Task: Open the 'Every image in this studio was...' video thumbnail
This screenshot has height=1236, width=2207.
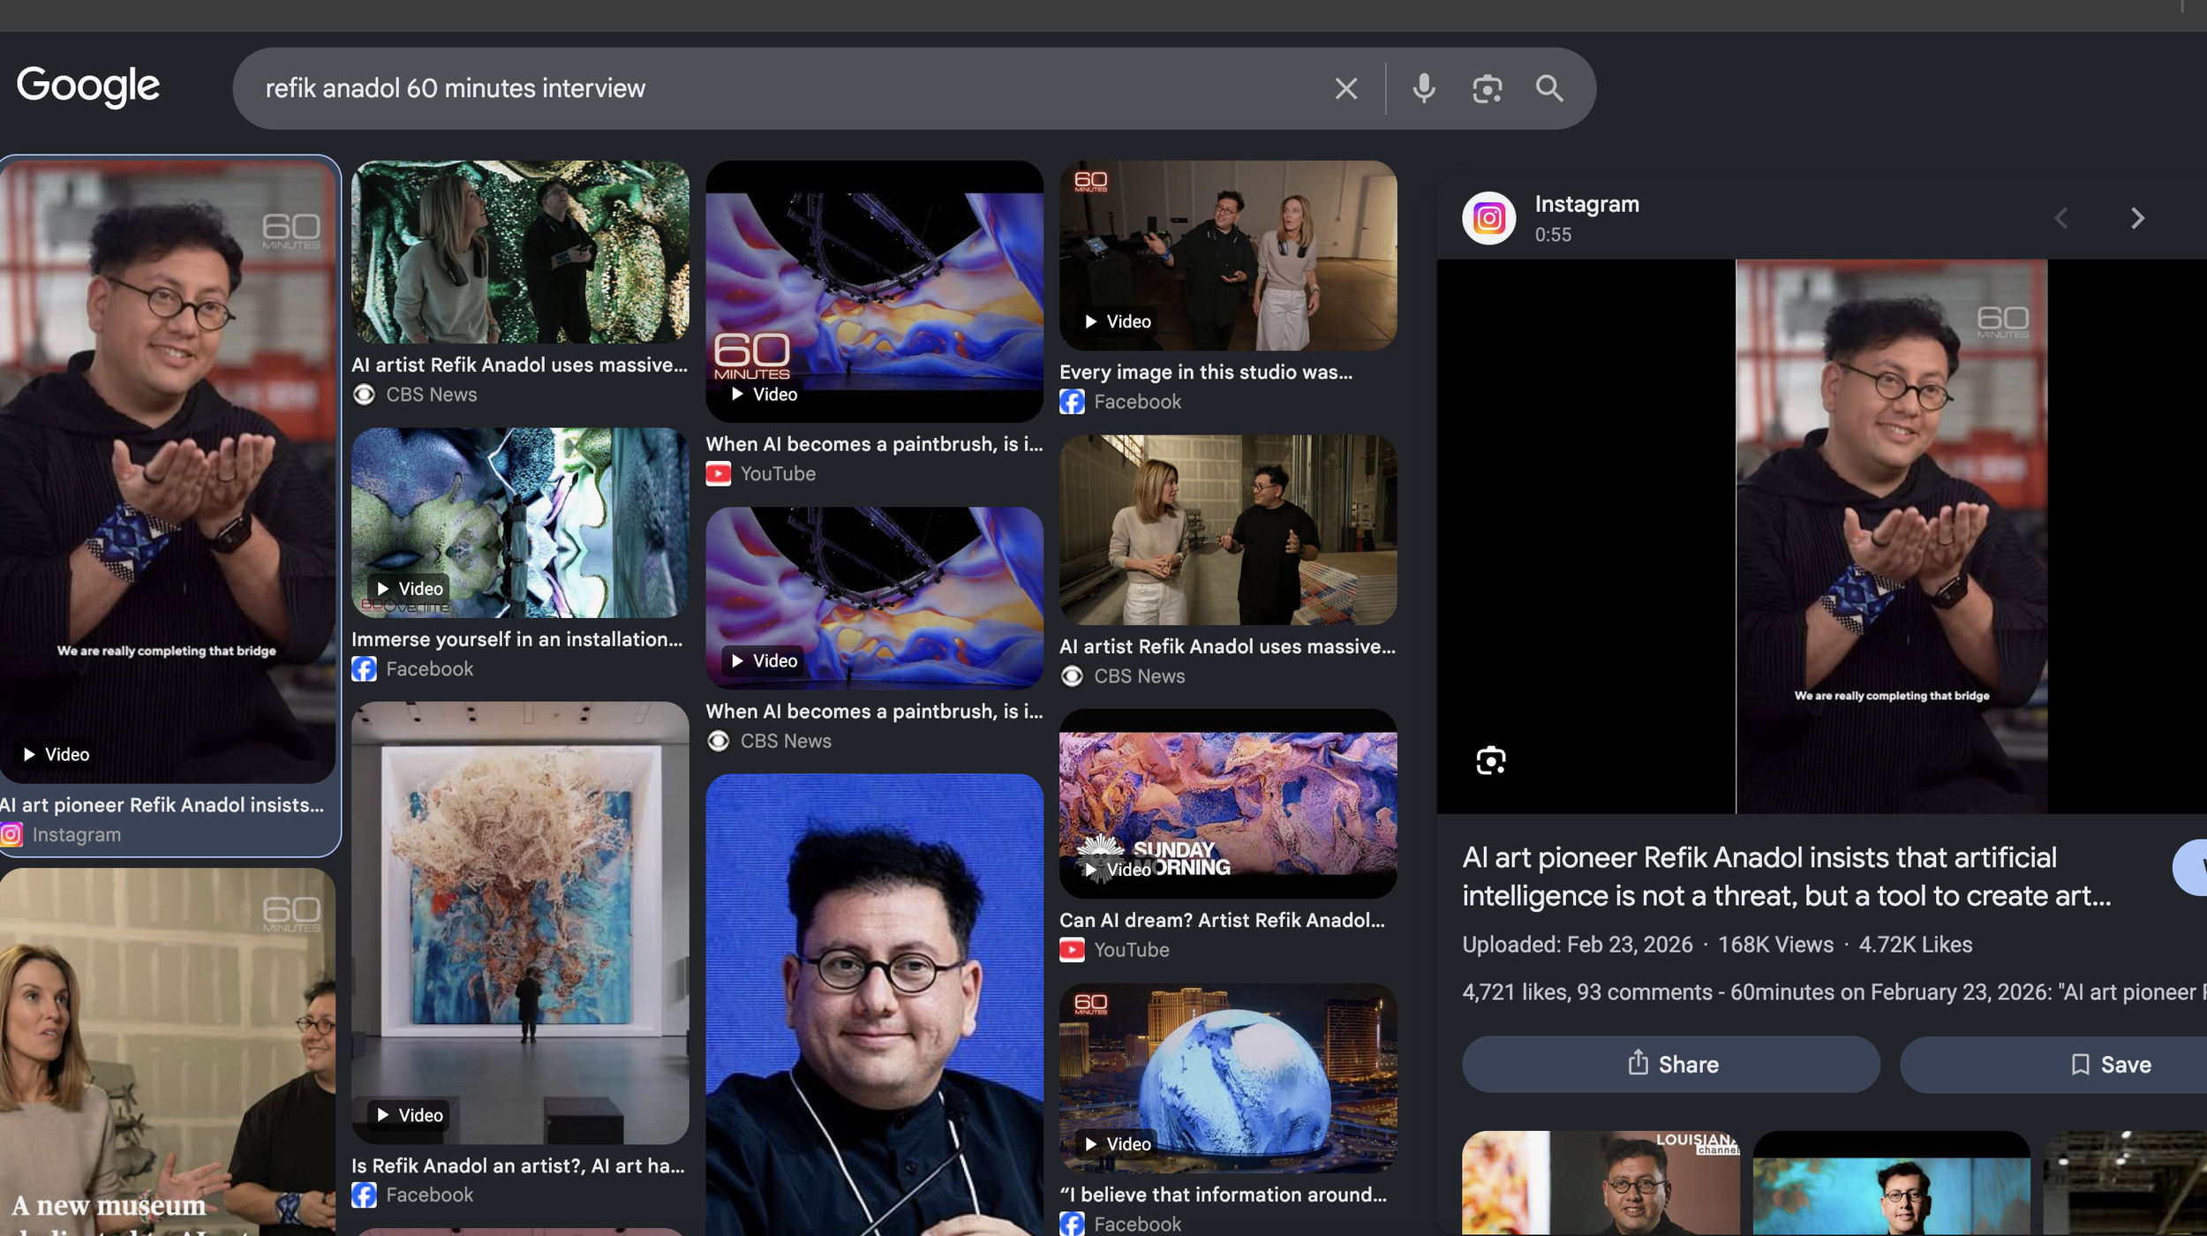Action: coord(1228,255)
